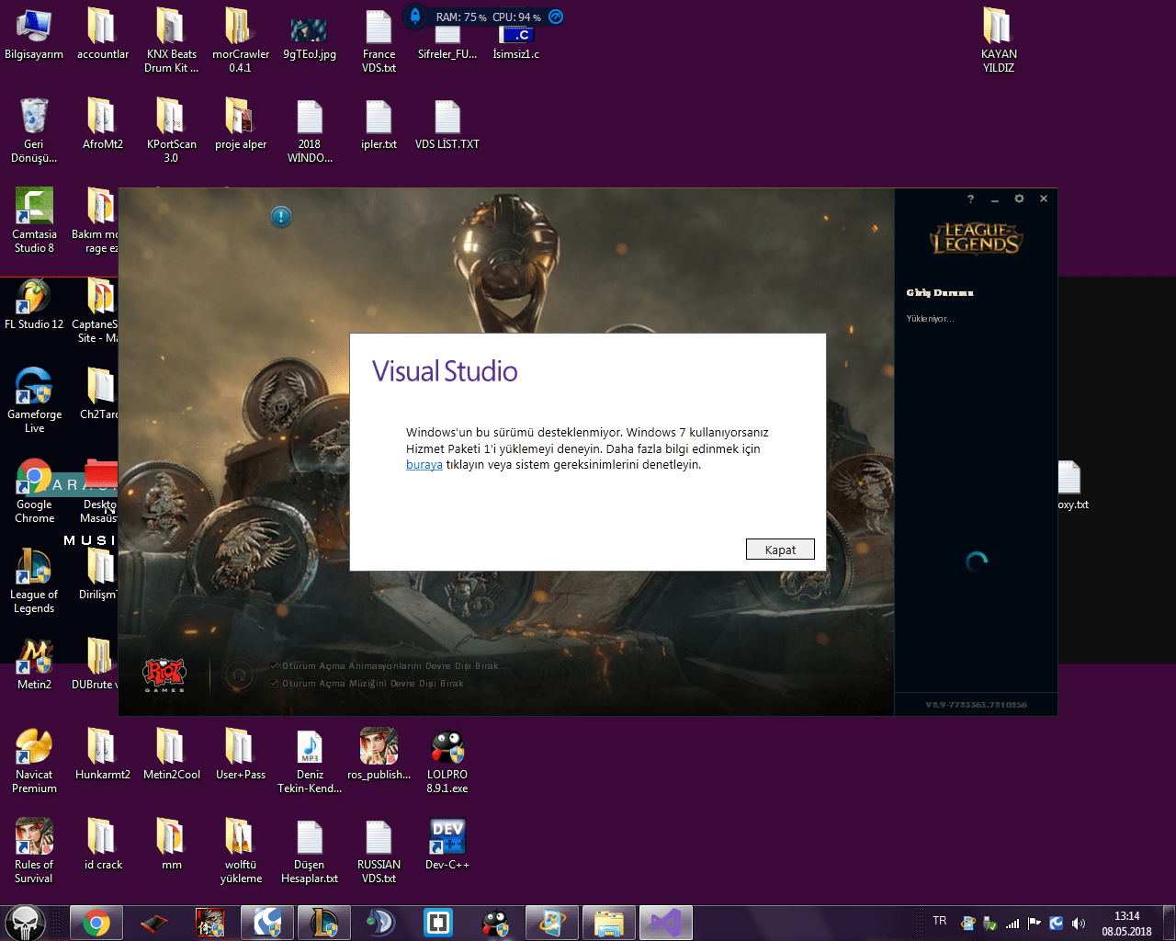Select the 2018 WINDO... text file
Screen dimensions: 1176x941
pyautogui.click(x=310, y=130)
